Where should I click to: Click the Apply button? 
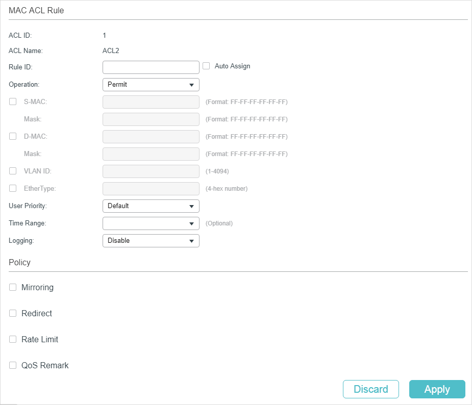point(437,389)
